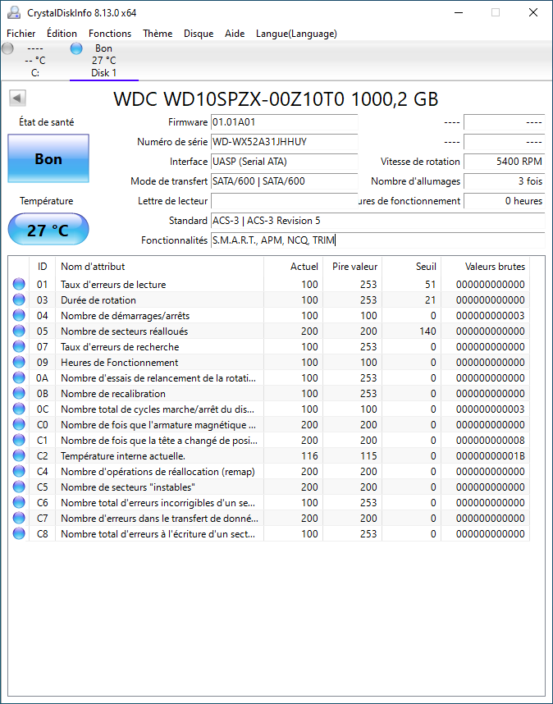Click the Standard field ACS-3 Revision 5
Image resolution: width=553 pixels, height=704 pixels.
(x=378, y=221)
